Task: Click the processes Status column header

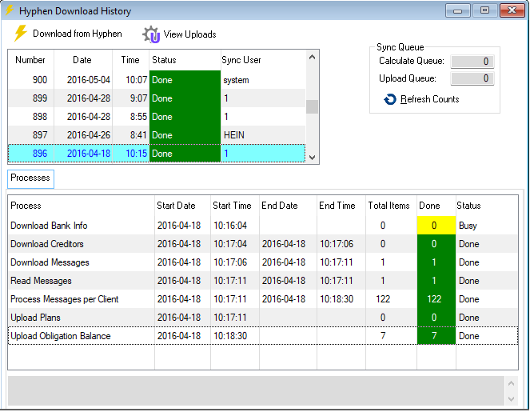Action: click(x=487, y=206)
